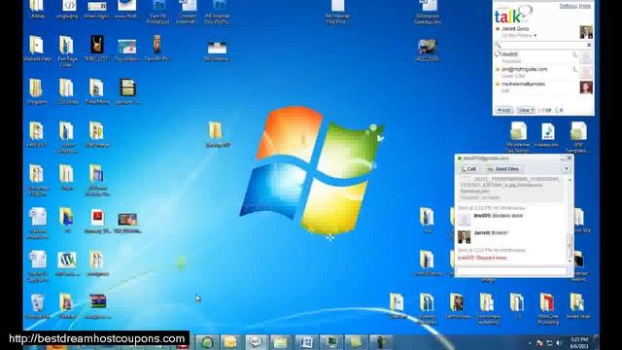
Task: Click Jarrett Gucci's profile picture in Google Talk
Action: coord(586,32)
